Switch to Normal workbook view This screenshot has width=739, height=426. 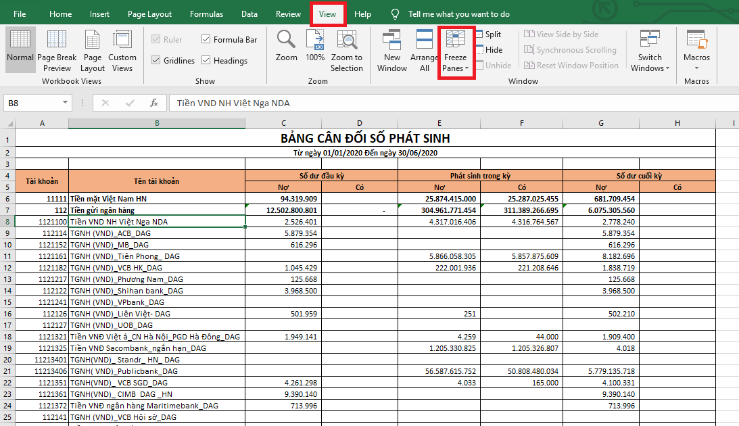pyautogui.click(x=20, y=47)
